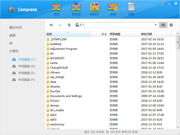Sort files by 名称 column header
This screenshot has width=180, height=135.
(50, 34)
